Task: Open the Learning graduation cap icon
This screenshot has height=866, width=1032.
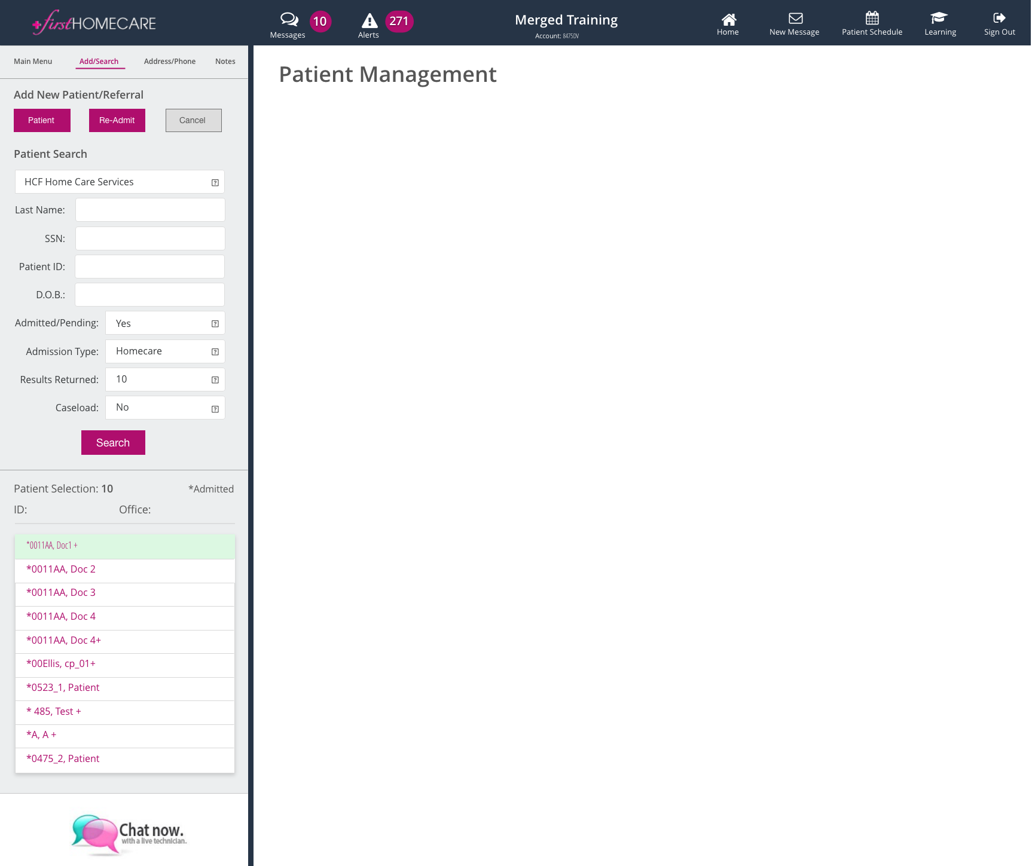Action: click(x=939, y=18)
